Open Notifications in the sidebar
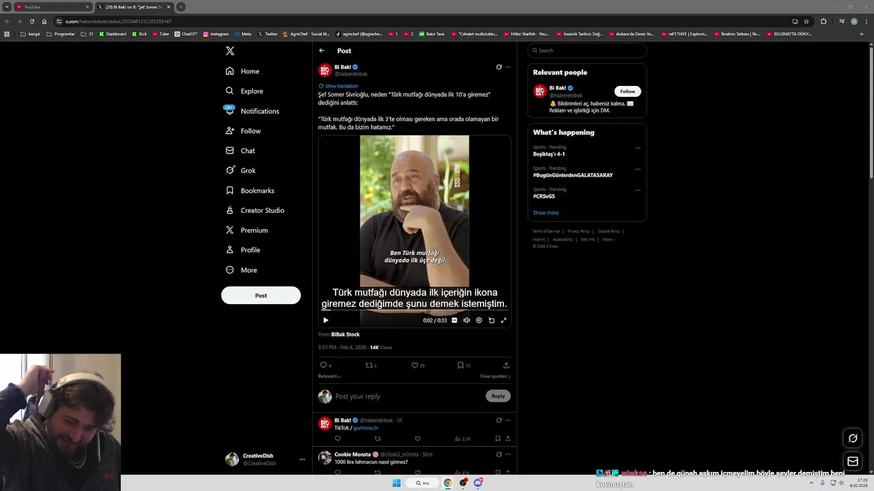 click(252, 110)
